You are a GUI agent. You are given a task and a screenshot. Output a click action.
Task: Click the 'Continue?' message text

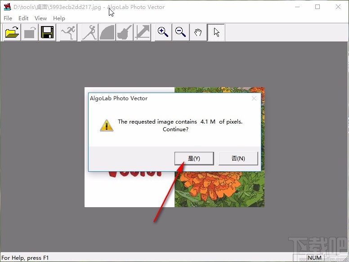(x=175, y=129)
